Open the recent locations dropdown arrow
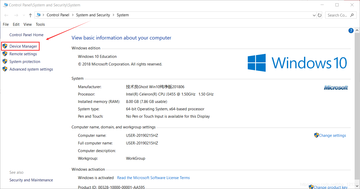 [x=24, y=15]
